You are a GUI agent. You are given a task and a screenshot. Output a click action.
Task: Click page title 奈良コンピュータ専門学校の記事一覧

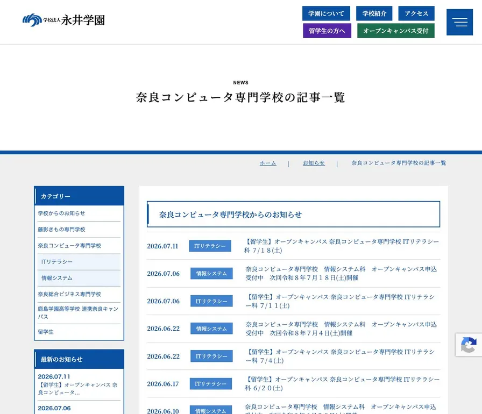point(240,97)
